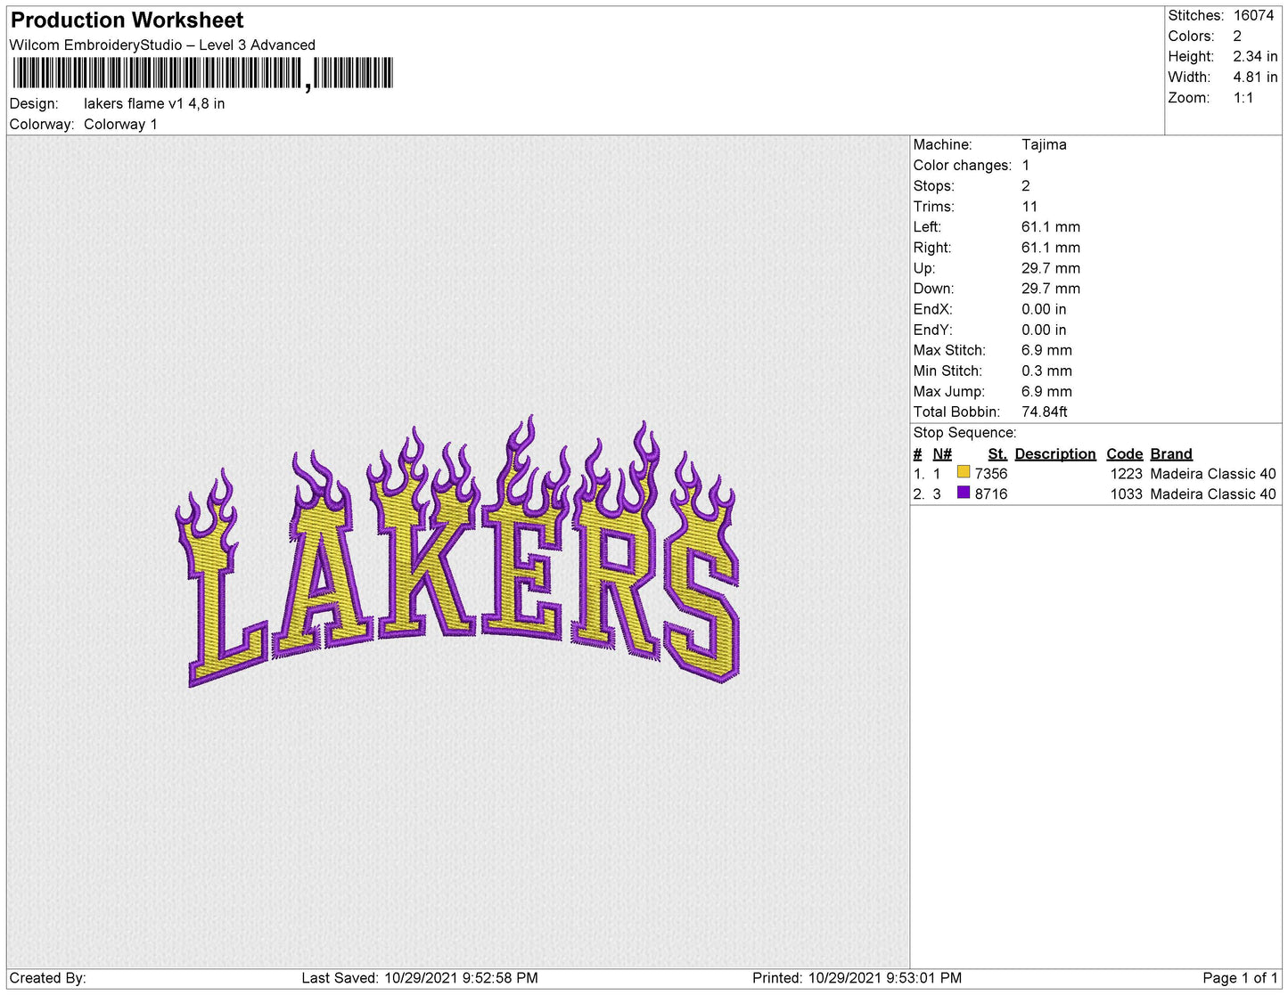Click the Machine value Tajima
The image size is (1288, 995).
tap(1044, 144)
